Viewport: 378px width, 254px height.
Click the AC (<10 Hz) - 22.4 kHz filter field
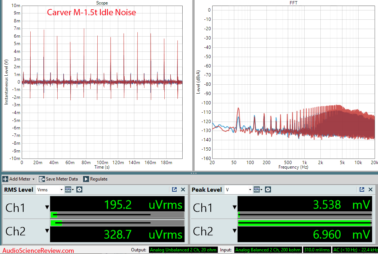click(355, 250)
